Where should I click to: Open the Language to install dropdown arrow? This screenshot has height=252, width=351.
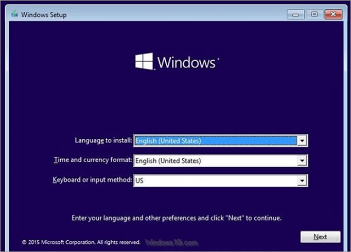302,140
